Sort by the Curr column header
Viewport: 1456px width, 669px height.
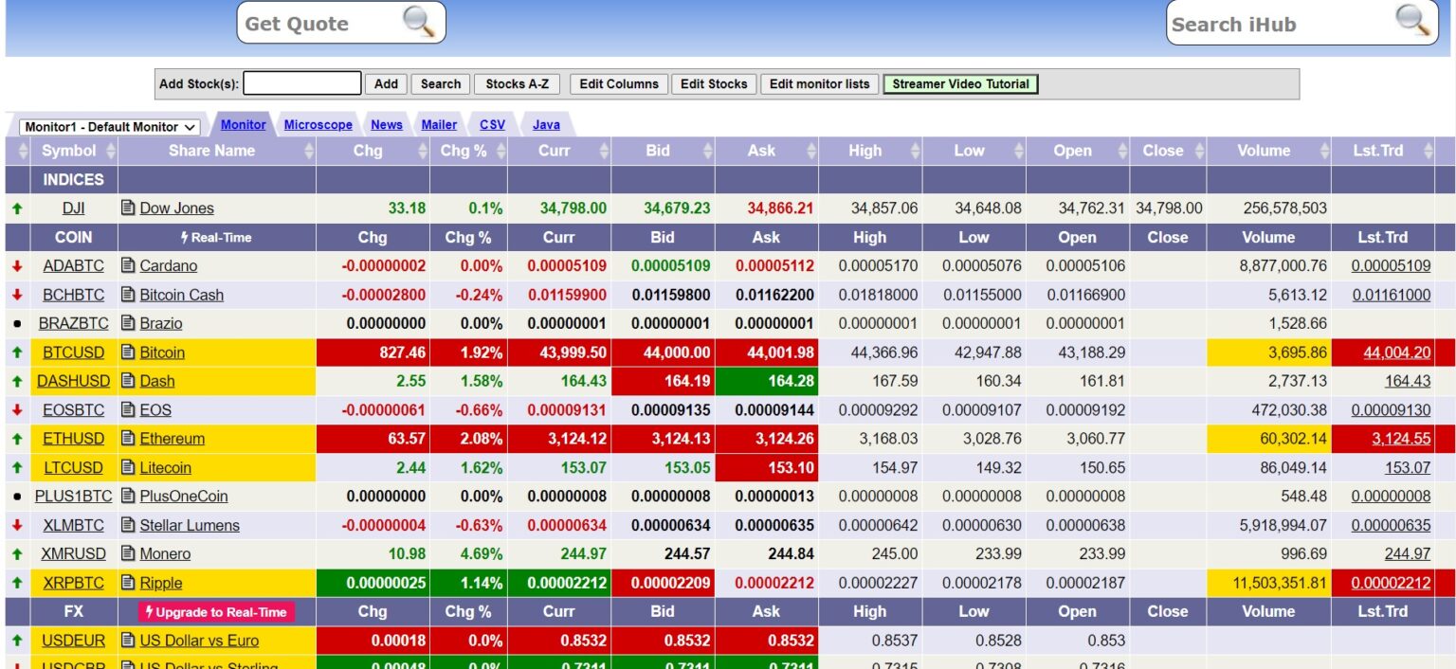click(x=559, y=151)
